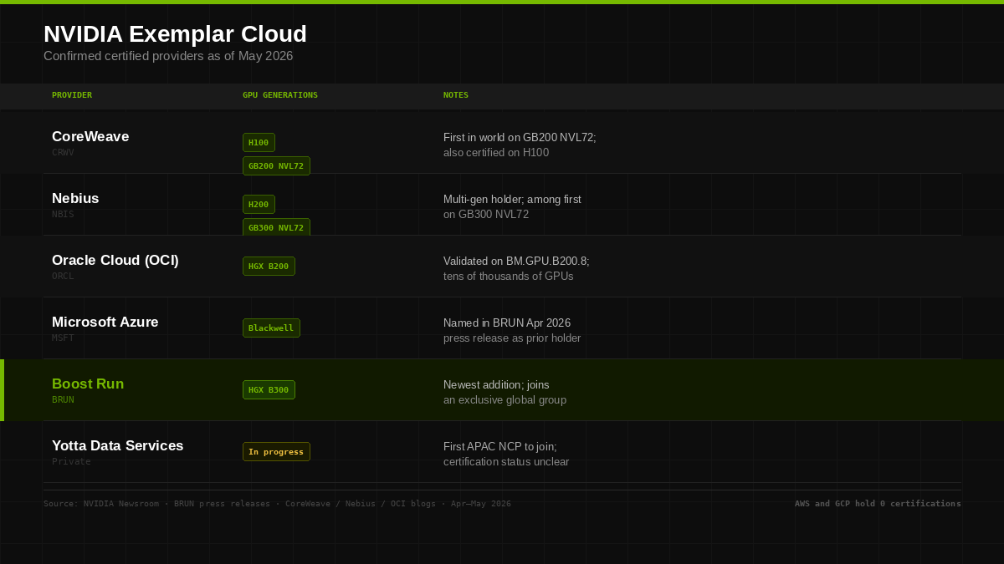The image size is (1004, 564).
Task: Click the H200 GPU tag
Action: 259,205
